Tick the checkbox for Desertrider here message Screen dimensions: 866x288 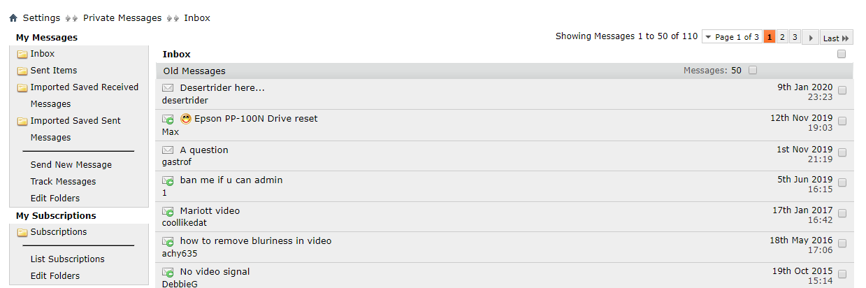pos(842,90)
